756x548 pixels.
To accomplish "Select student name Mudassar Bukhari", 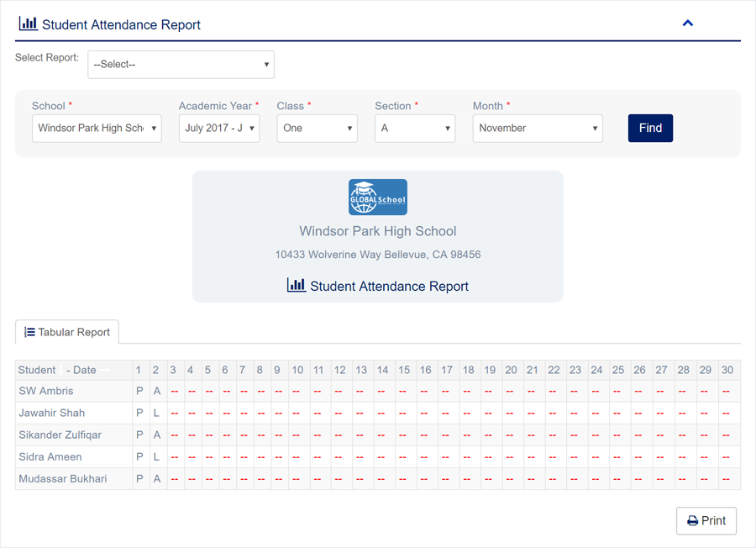I will coord(63,479).
